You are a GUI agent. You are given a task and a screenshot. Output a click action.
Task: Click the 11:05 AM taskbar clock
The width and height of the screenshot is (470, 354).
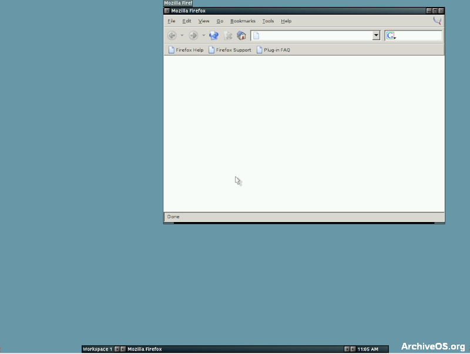368,349
